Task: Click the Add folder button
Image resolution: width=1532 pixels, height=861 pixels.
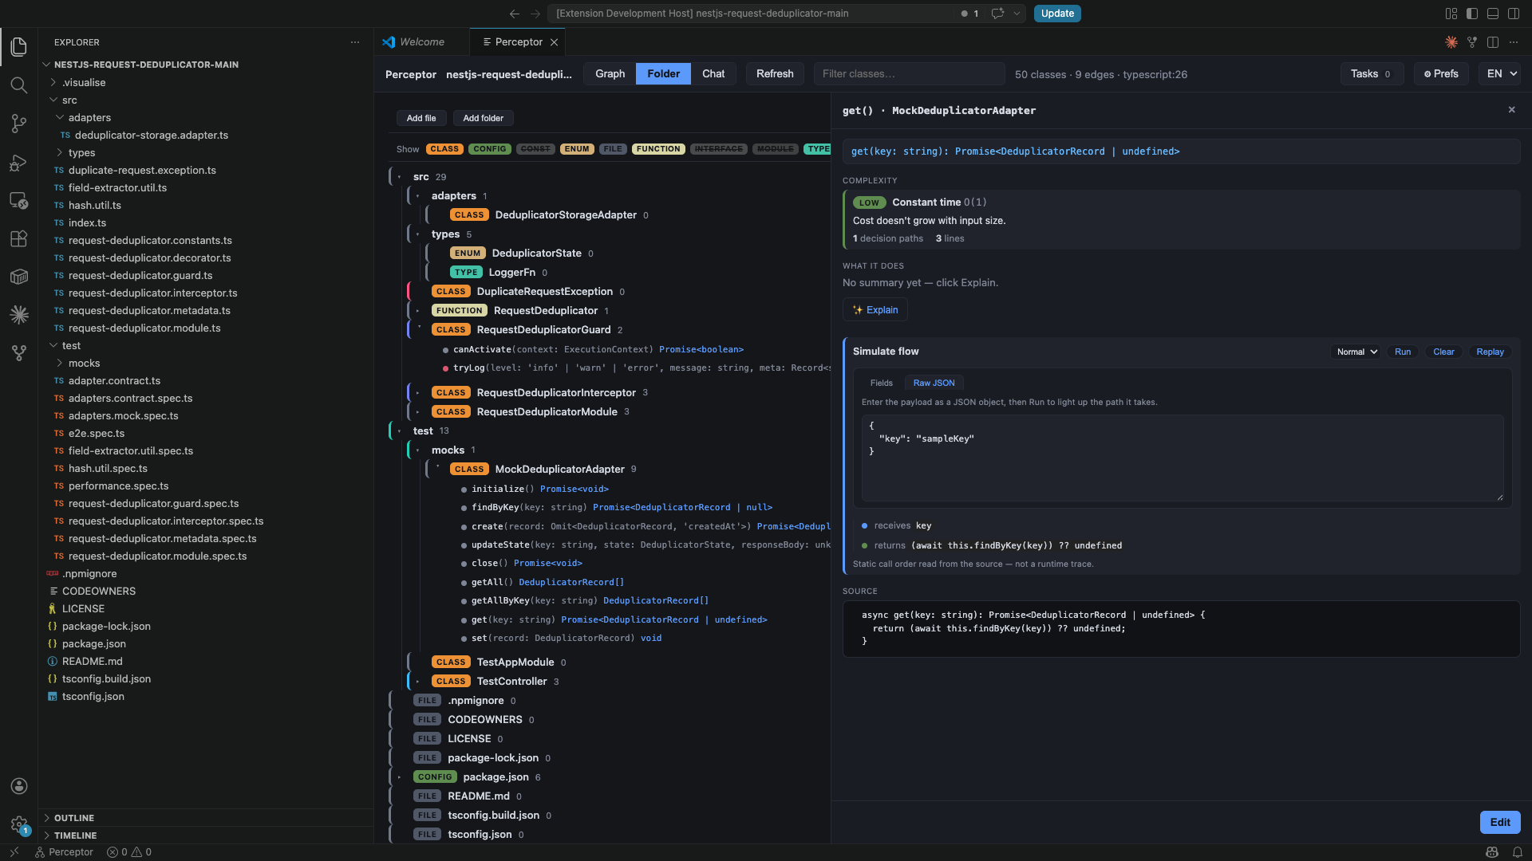Action: (483, 118)
